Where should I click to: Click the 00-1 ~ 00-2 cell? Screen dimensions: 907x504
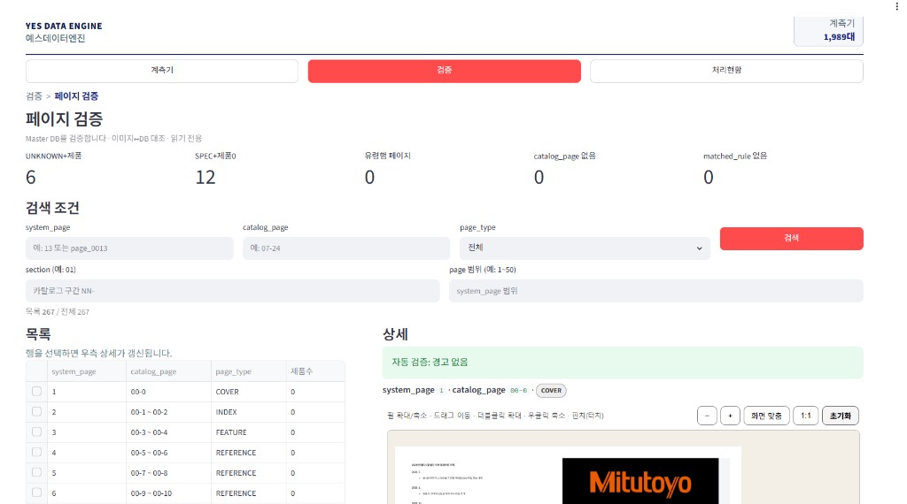point(168,412)
